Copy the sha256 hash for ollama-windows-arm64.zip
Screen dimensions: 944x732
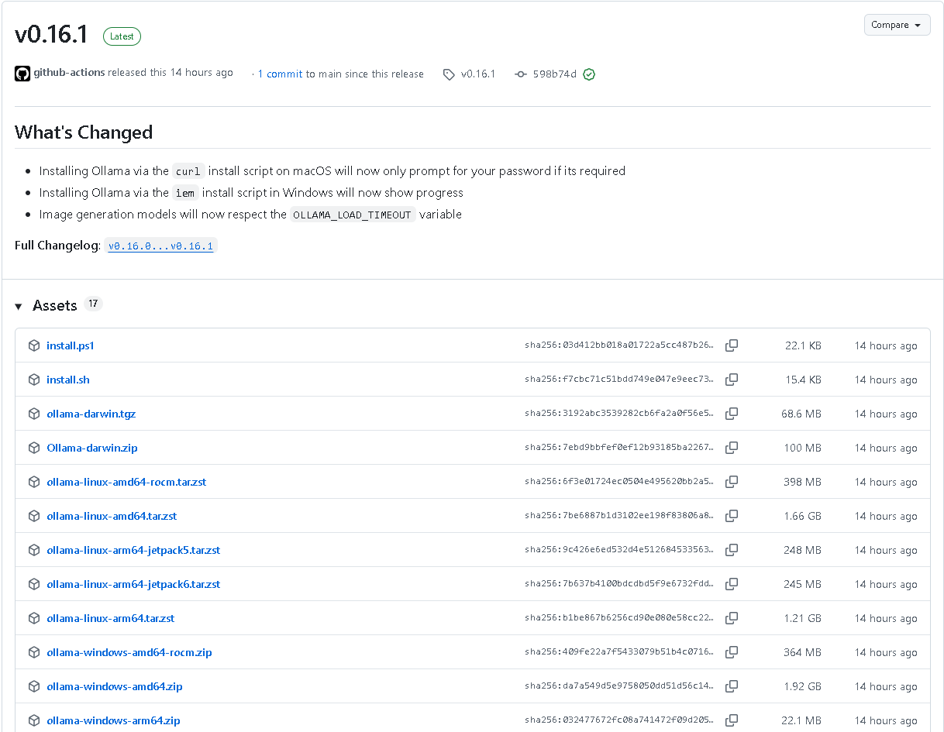coord(731,720)
